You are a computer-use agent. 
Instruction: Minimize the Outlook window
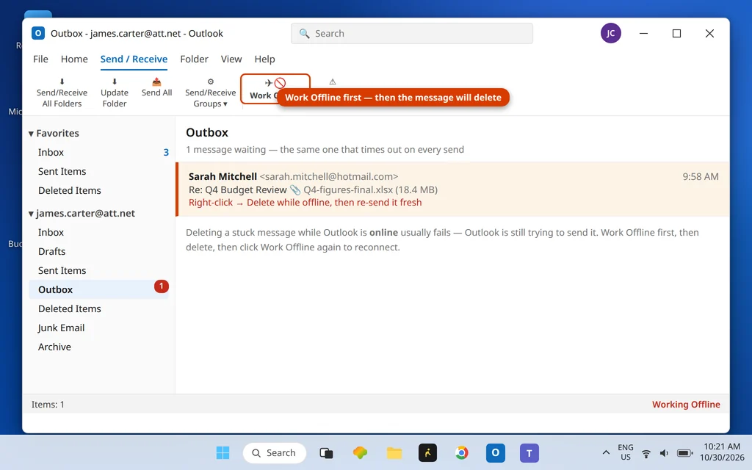point(643,33)
